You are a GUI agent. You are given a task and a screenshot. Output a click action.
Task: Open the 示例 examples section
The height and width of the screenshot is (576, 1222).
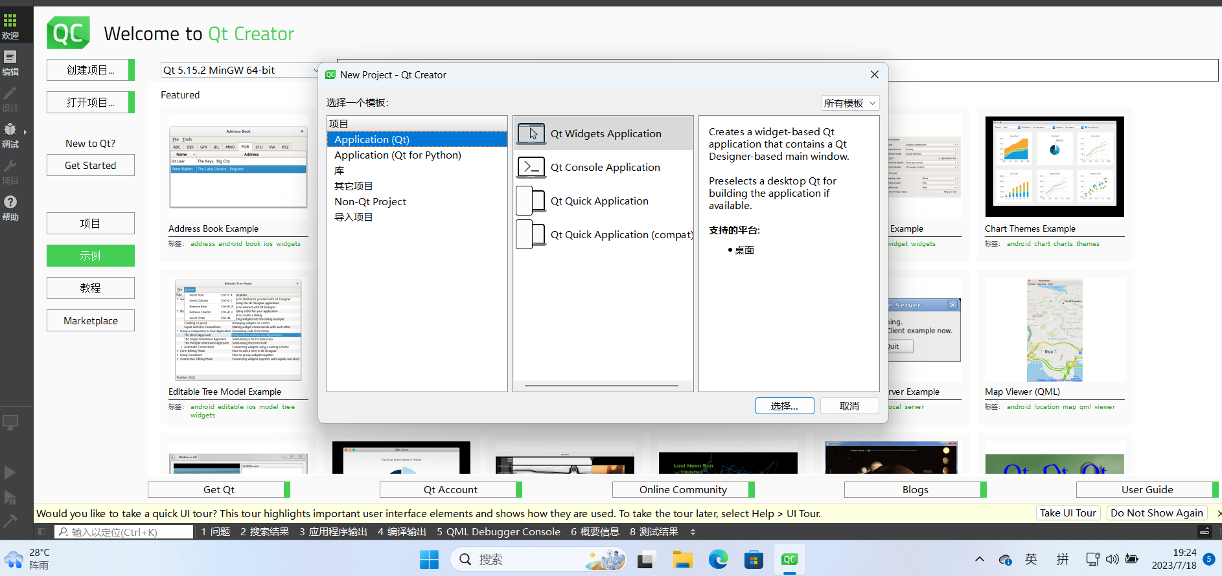point(91,256)
